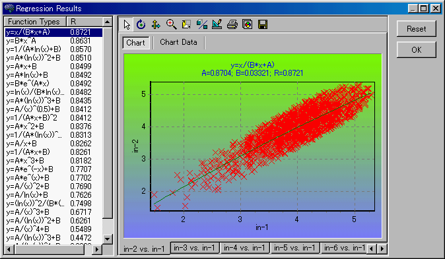Click the horizontal scrollbar thumb in function list
The width and height of the screenshot is (445, 259).
pos(50,249)
